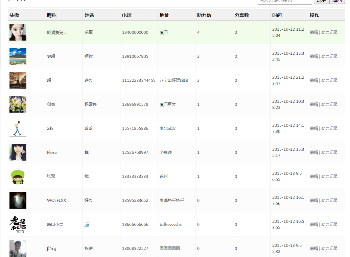Open 助力记录 for user 史超
This screenshot has height=257, width=350.
tap(329, 56)
